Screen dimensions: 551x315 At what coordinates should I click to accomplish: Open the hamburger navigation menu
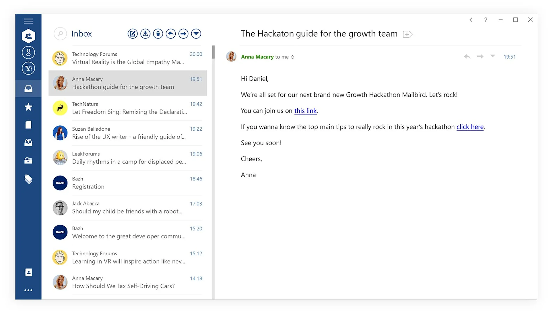(x=28, y=21)
